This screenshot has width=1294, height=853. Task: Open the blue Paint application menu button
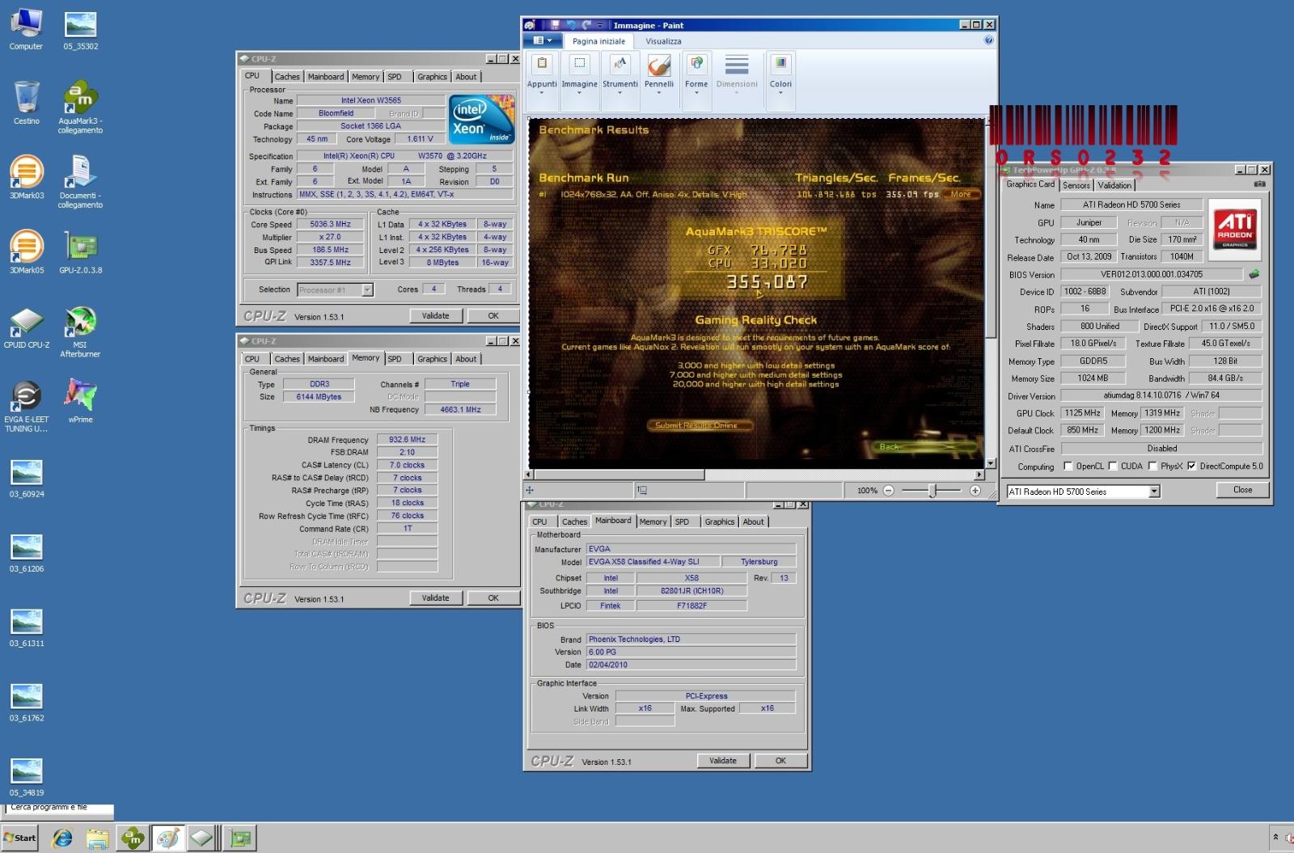[x=543, y=40]
